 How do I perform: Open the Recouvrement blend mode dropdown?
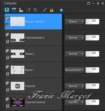[75, 70]
